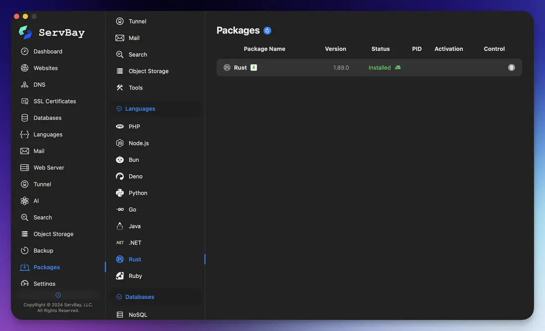
Task: Click the green download badge next to Rust
Action: [254, 67]
